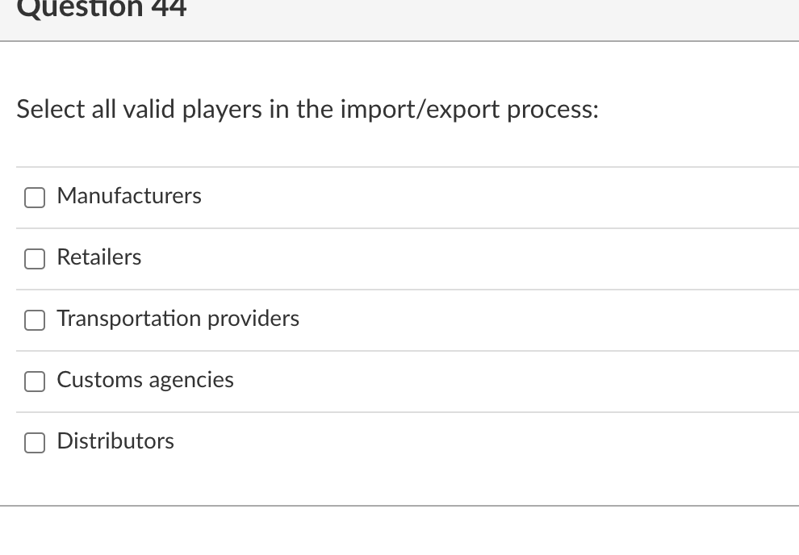Click the divider under Question 44
799x555 pixels.
[399, 40]
